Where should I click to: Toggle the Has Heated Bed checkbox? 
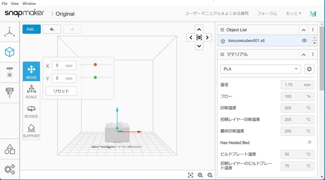310,142
